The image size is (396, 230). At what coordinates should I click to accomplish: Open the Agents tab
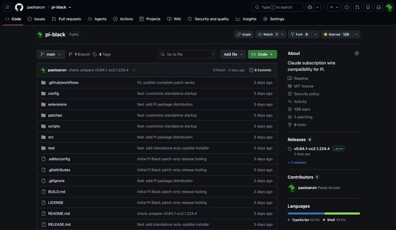tap(97, 19)
